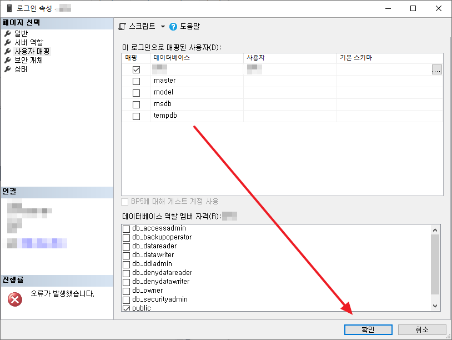Click the 데이터베이스 column header

172,58
